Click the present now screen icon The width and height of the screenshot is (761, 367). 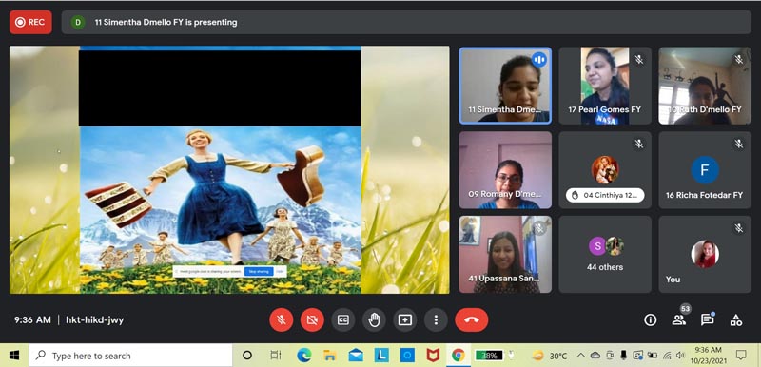coord(405,320)
